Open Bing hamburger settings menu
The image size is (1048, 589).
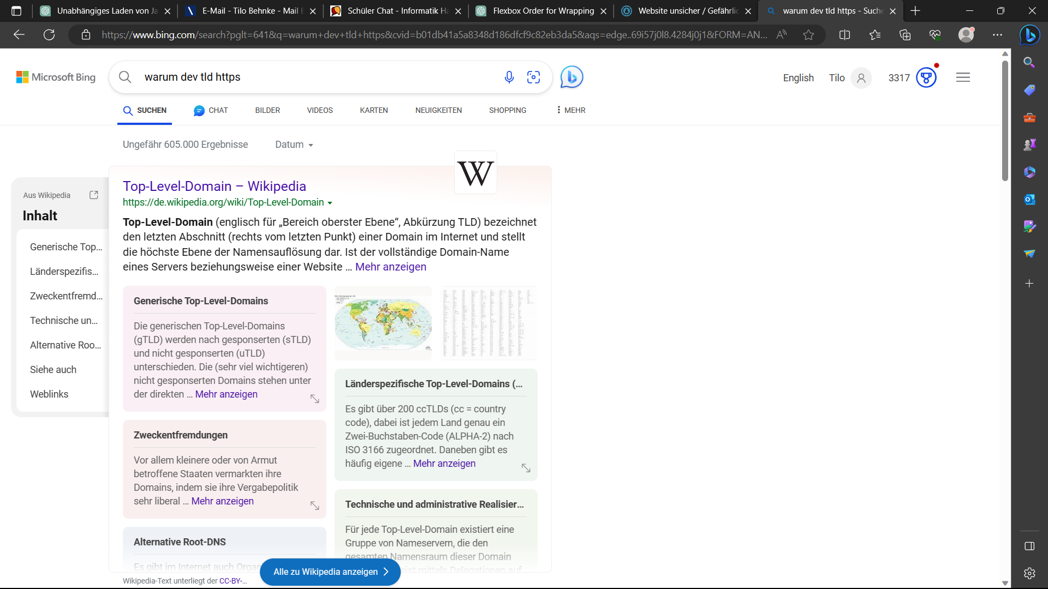click(963, 77)
